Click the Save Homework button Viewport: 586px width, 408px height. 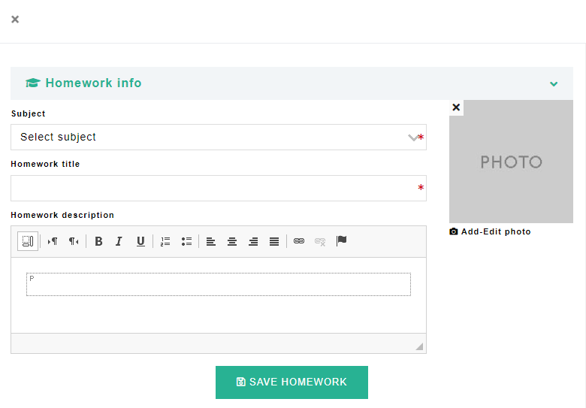pos(291,382)
